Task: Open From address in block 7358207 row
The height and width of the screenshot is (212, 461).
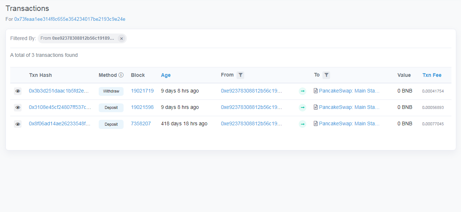Action: (x=252, y=123)
